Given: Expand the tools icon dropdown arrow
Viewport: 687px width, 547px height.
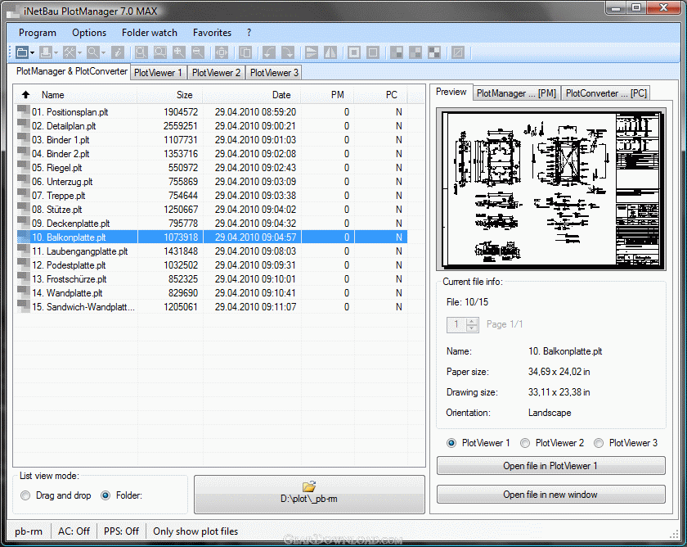Looking at the screenshot, I should coord(79,53).
